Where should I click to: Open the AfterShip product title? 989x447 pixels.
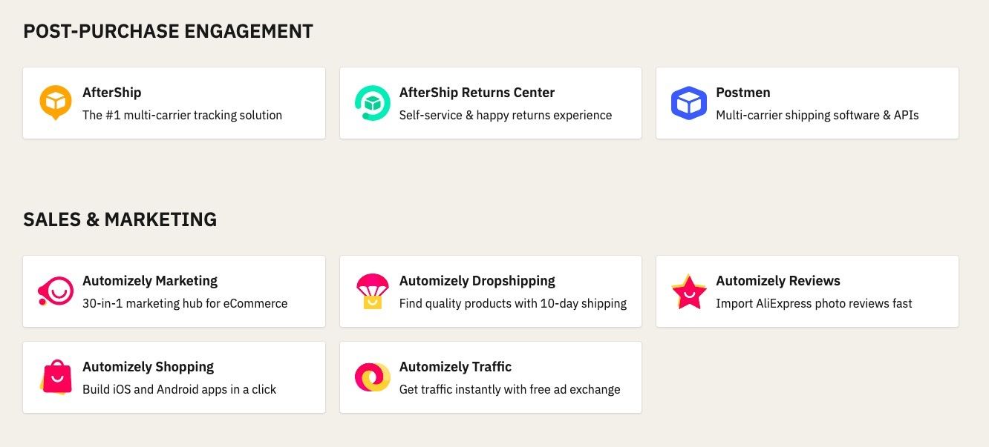click(x=111, y=93)
